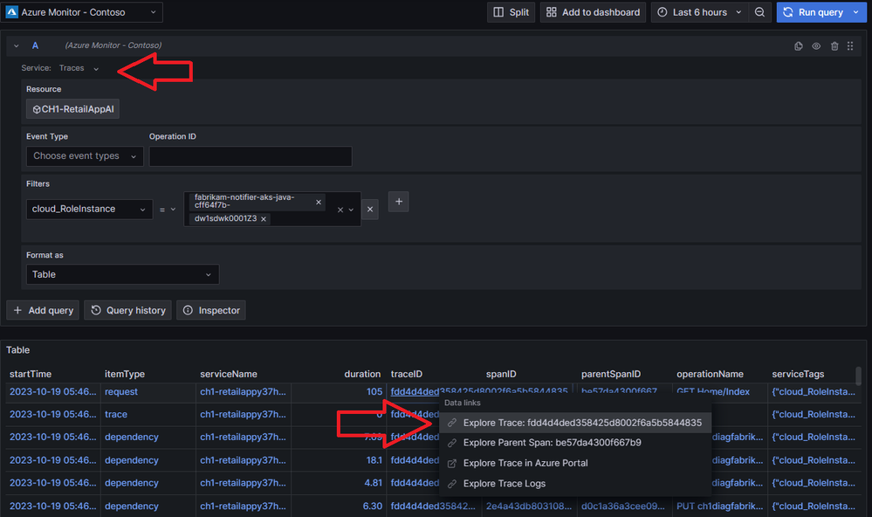Click the Operation ID input field
The image size is (872, 517).
click(251, 156)
